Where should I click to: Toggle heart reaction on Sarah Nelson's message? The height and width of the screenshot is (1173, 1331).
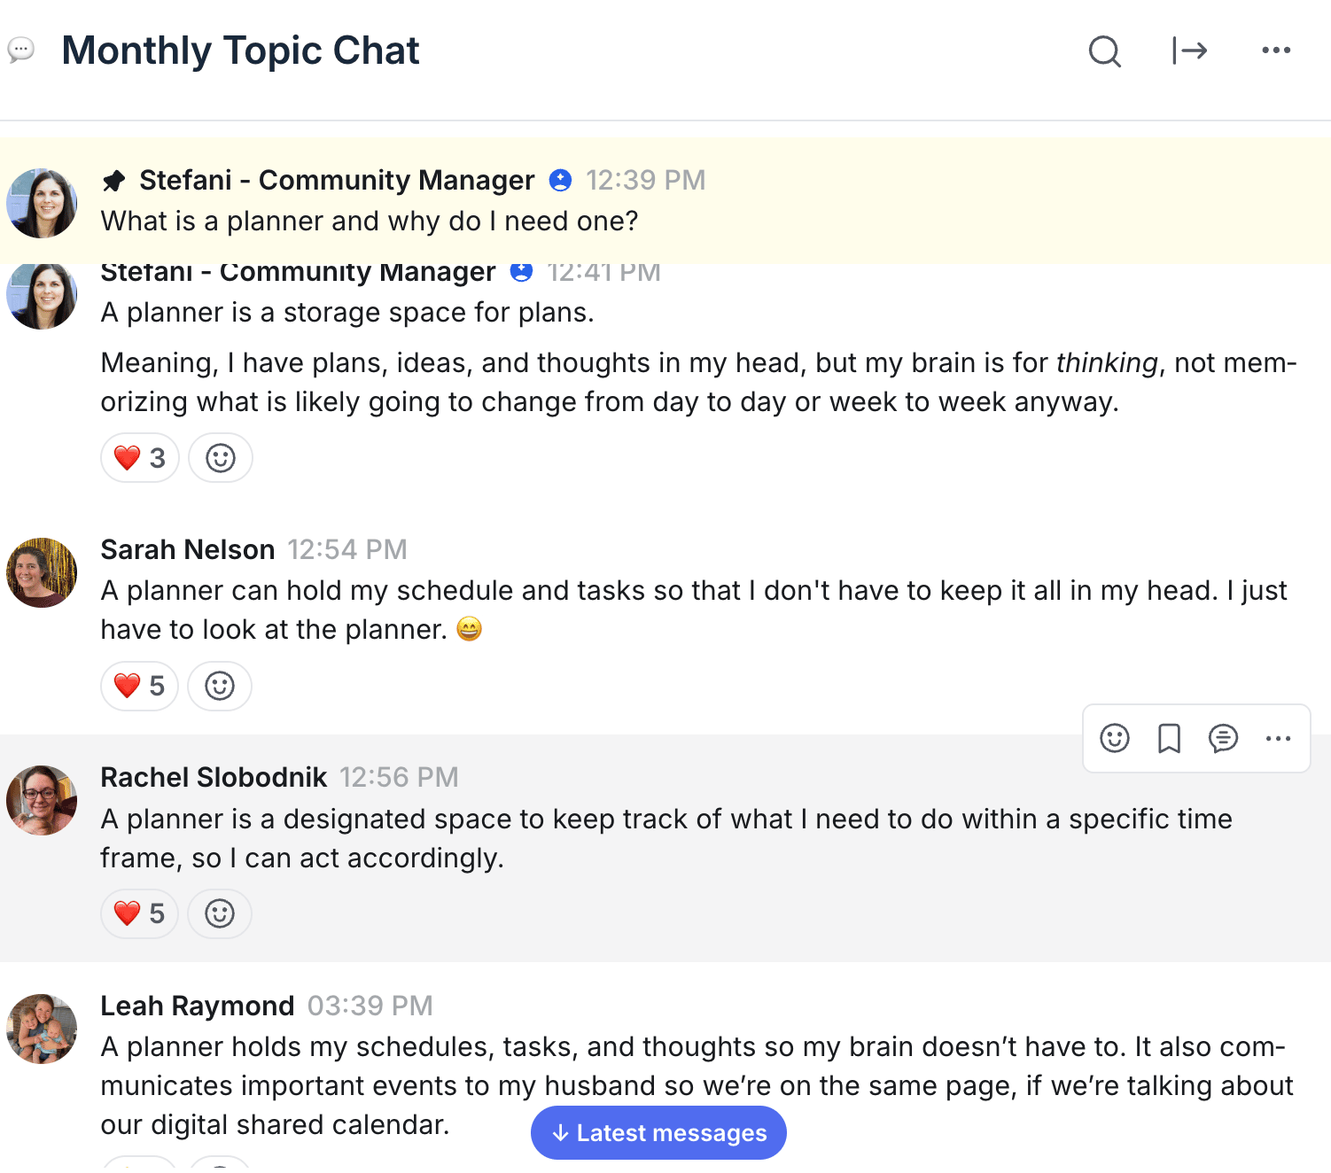140,686
